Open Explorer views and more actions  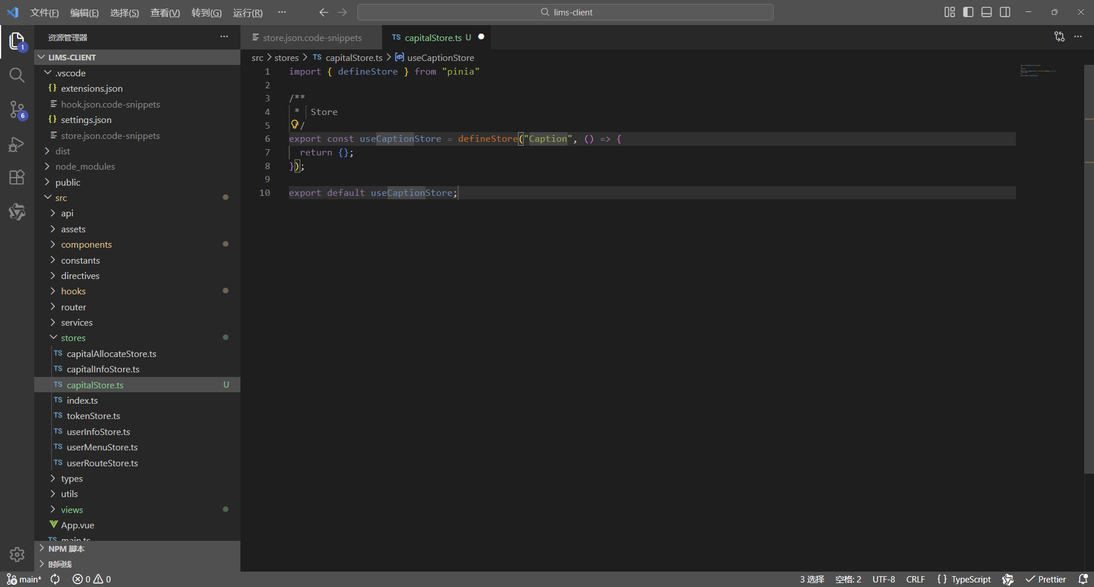click(224, 37)
